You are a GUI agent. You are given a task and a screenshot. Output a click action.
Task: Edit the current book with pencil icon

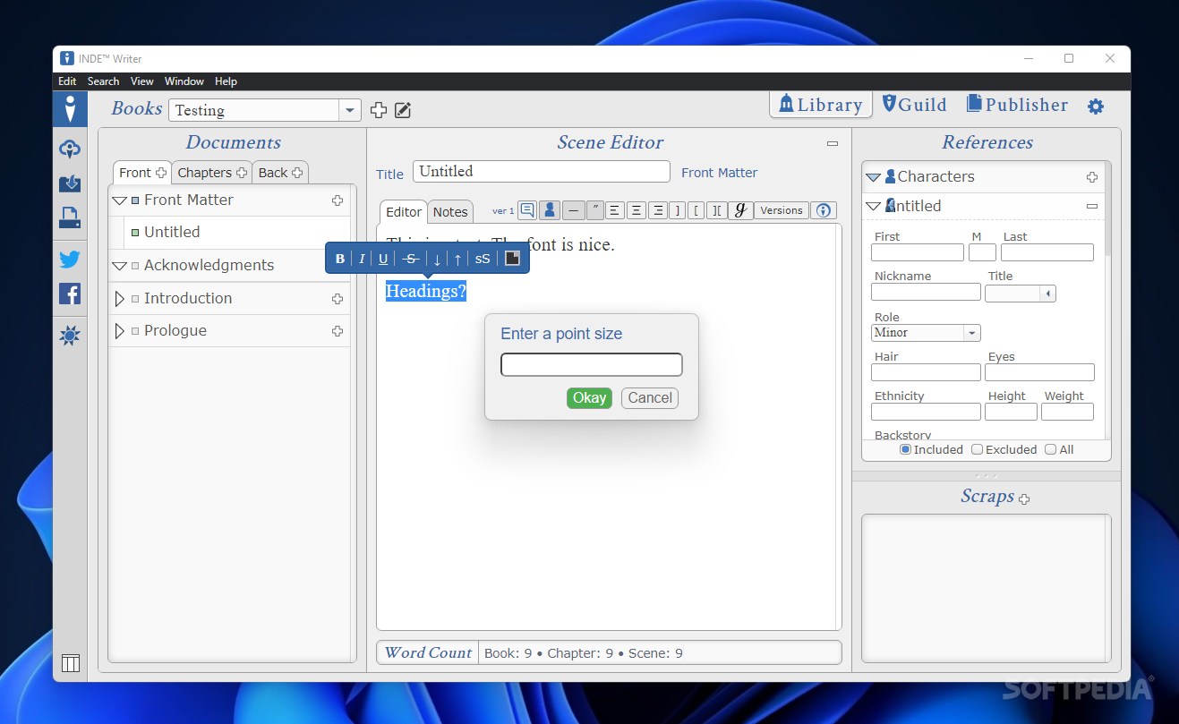[403, 110]
